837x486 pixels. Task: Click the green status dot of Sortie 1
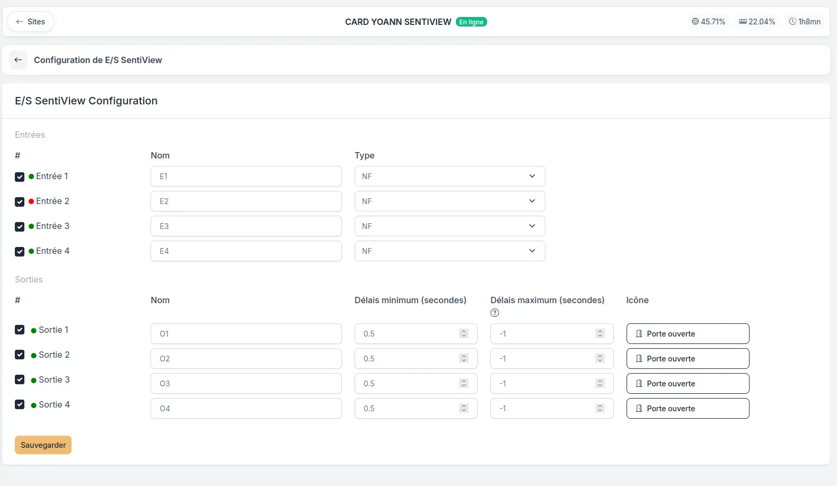pos(34,330)
